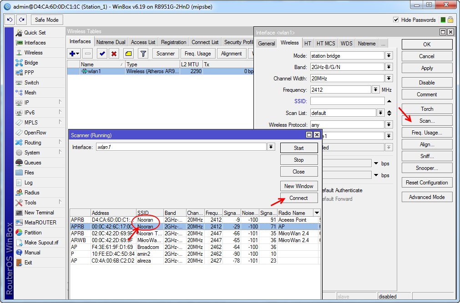The image size is (460, 303).
Task: Click the Redo arrow icon
Action: [21, 20]
